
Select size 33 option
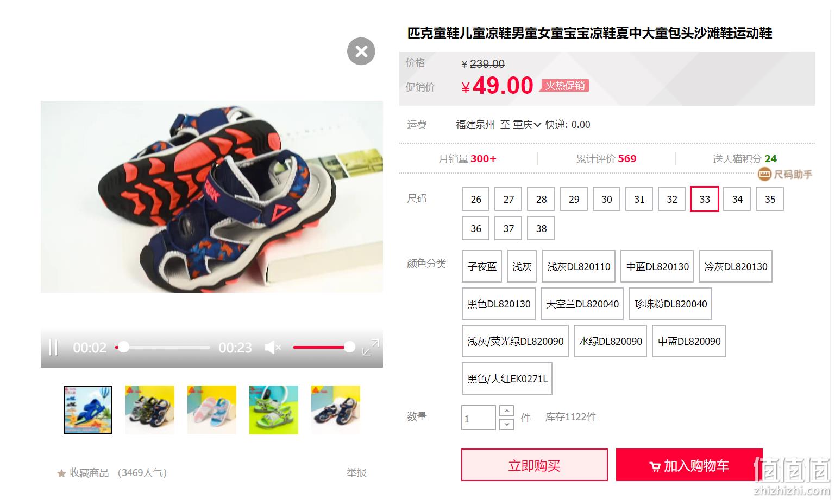705,199
